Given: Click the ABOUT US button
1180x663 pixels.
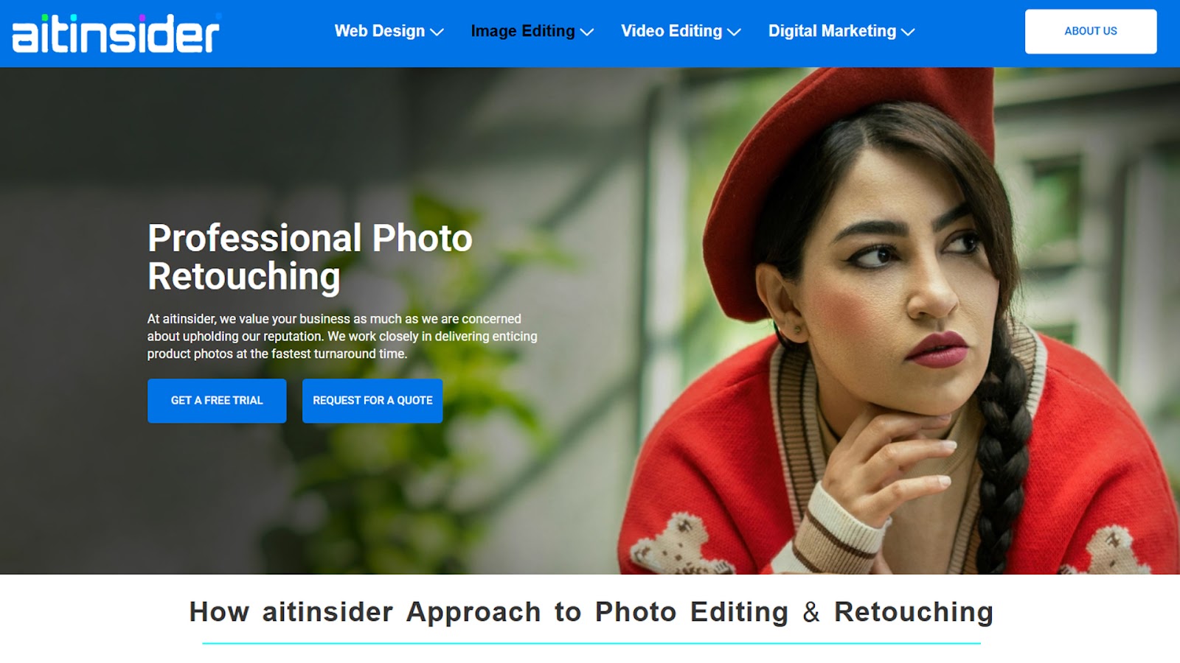Looking at the screenshot, I should [1091, 31].
